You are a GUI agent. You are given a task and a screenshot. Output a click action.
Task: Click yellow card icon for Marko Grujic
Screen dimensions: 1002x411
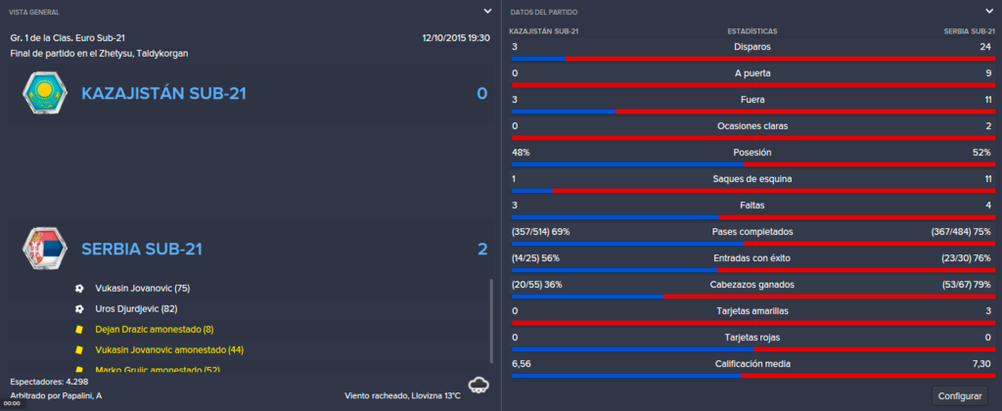pyautogui.click(x=79, y=370)
